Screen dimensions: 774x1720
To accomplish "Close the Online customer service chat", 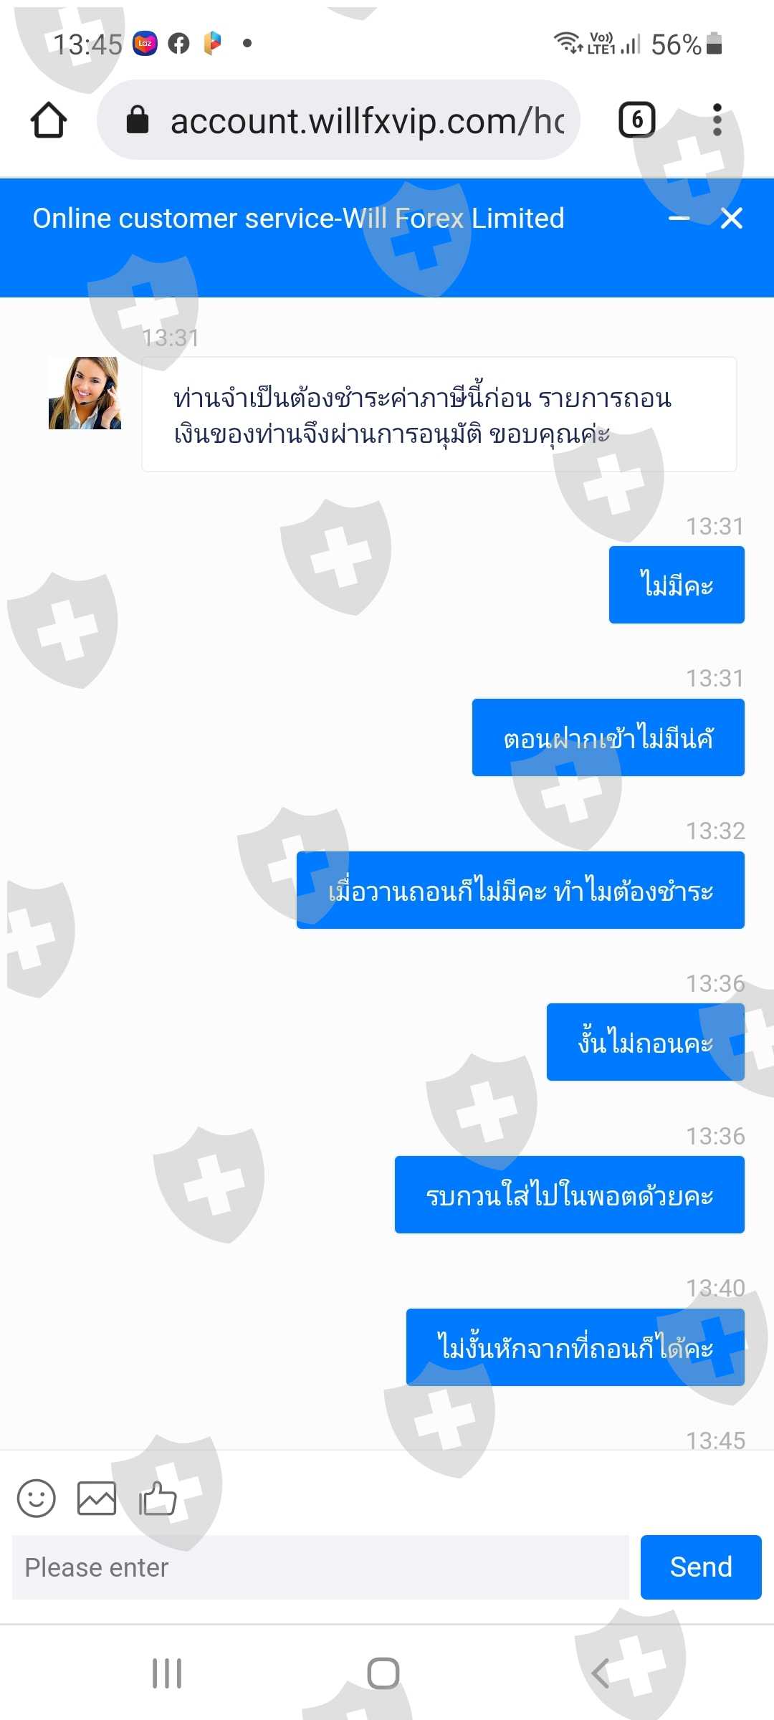I will click(x=732, y=219).
